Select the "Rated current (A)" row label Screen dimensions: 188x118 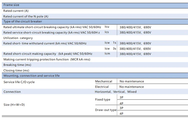pos(16,11)
